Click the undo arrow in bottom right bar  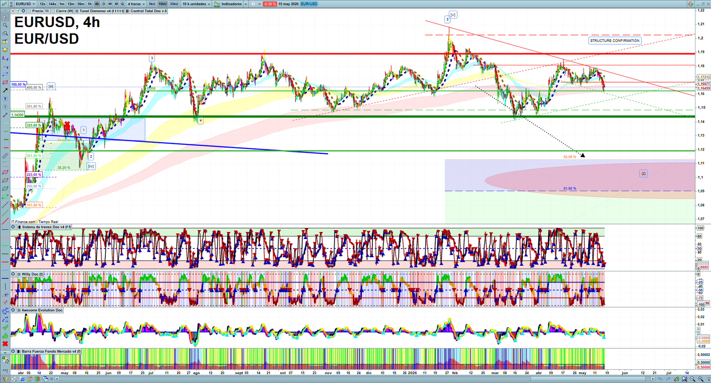click(x=660, y=379)
